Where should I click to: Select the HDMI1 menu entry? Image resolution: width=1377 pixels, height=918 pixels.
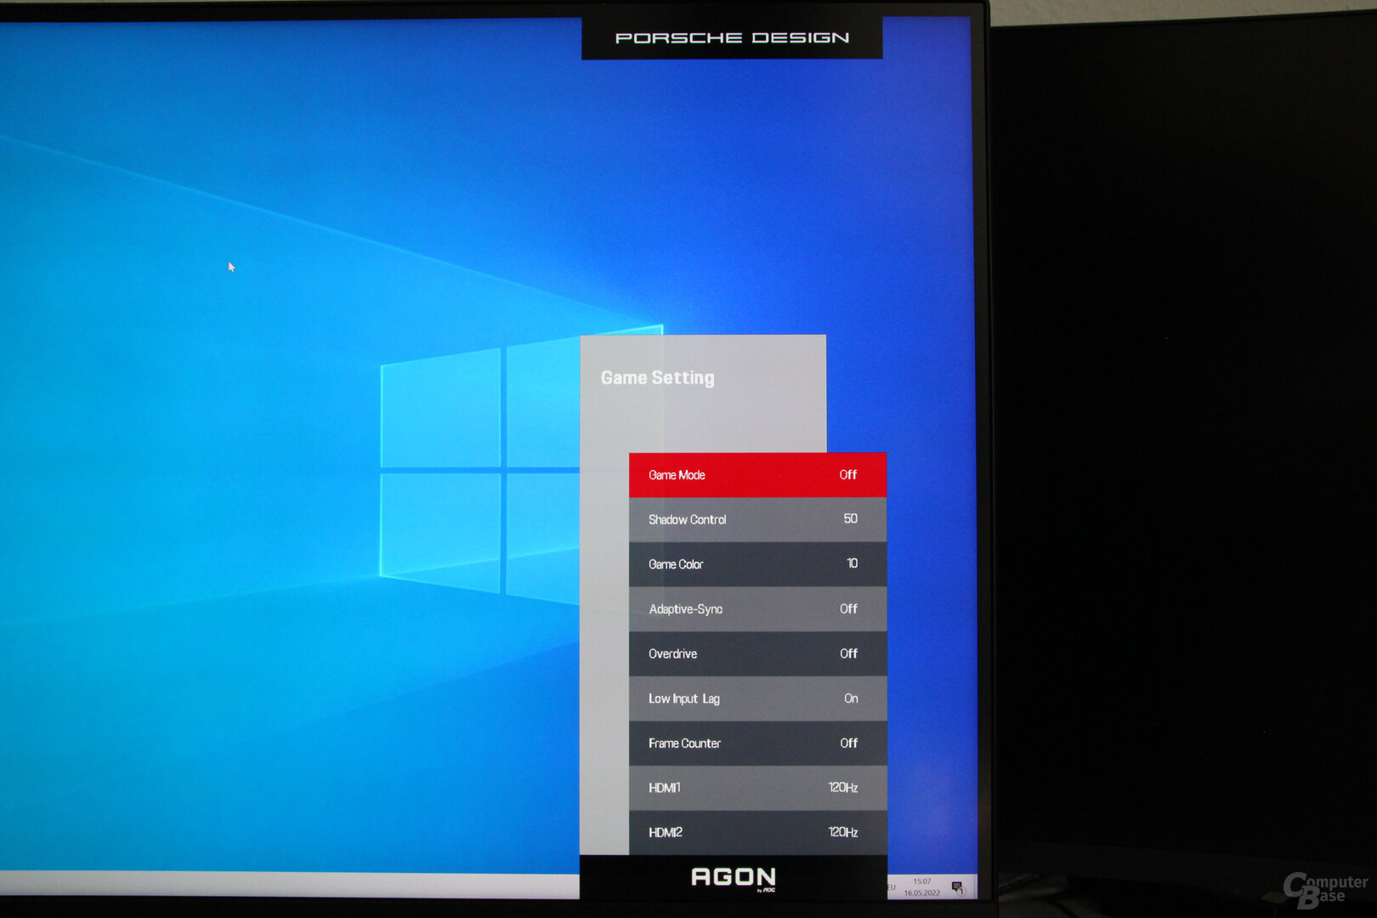(x=757, y=788)
